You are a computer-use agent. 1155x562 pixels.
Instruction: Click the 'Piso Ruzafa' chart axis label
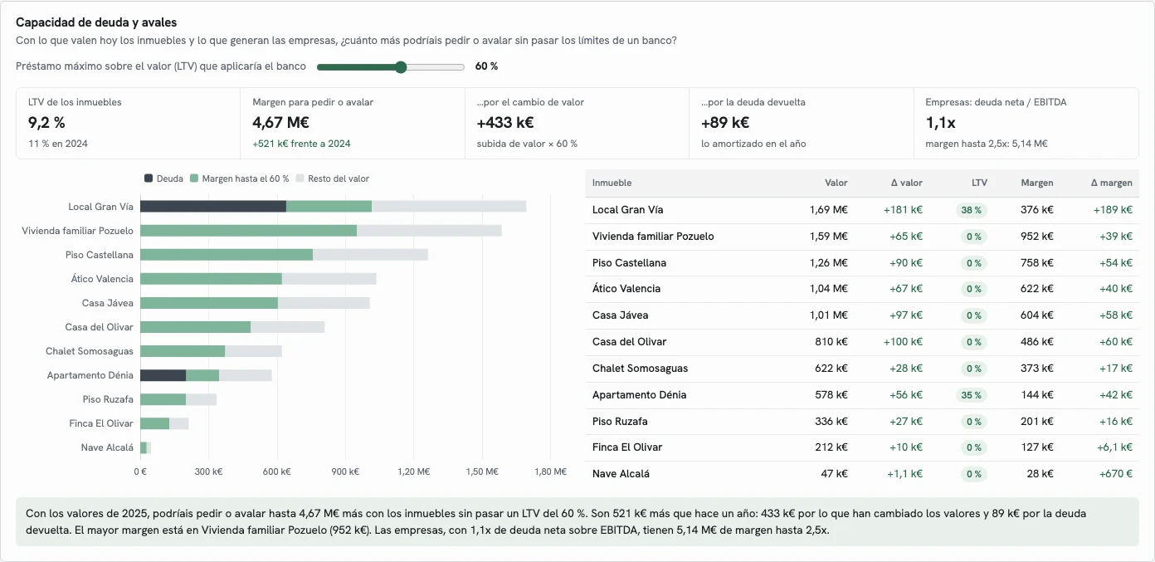pyautogui.click(x=108, y=399)
